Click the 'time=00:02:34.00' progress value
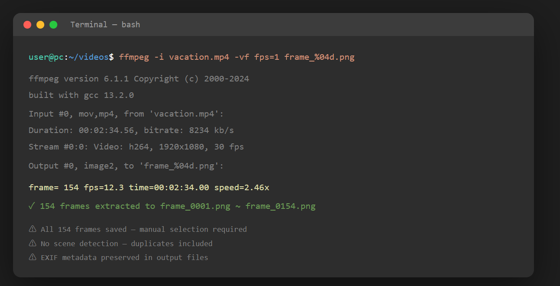The height and width of the screenshot is (286, 560). [x=169, y=188]
